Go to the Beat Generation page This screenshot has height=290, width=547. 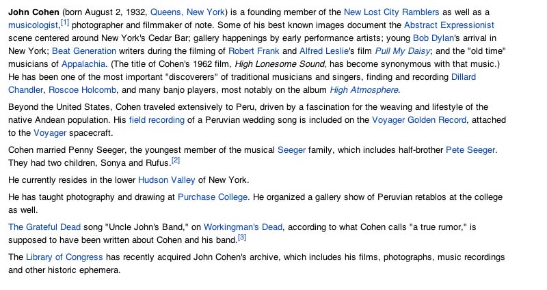84,50
